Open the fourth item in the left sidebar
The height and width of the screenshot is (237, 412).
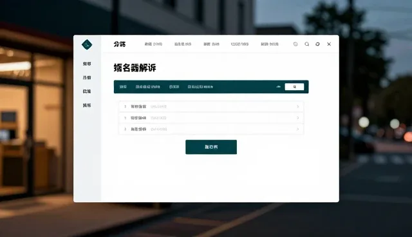87,106
